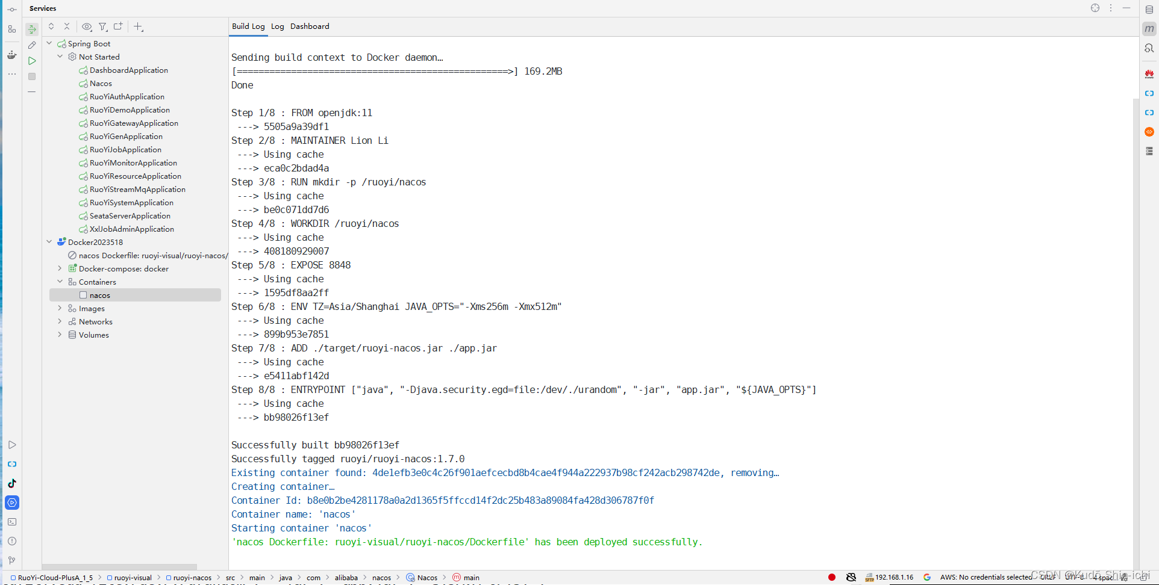Collapse the Docker2023518 node
Screen dimensions: 1159x585
tap(49, 242)
